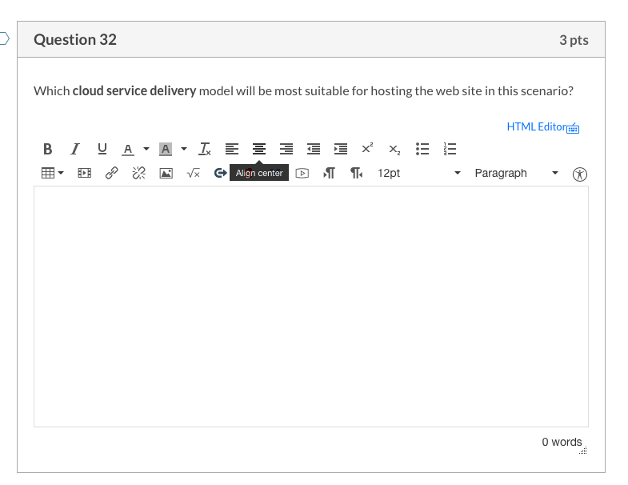
Task: Open the table insert menu
Action: [x=53, y=173]
